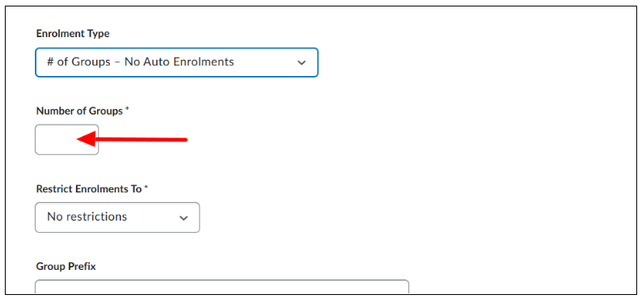Viewport: 642px width, 299px height.
Task: Select the '# of Groups – No Auto Enrolments' text
Action: [141, 61]
